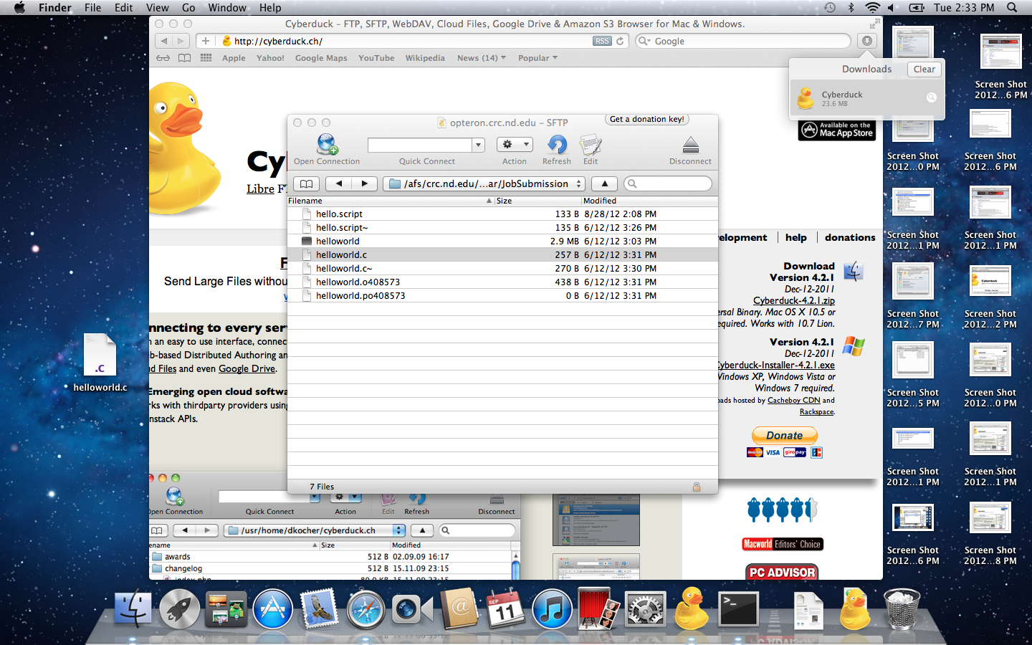Open the bookmarks book icon in Cyberduck
1032x645 pixels.
[x=306, y=184]
